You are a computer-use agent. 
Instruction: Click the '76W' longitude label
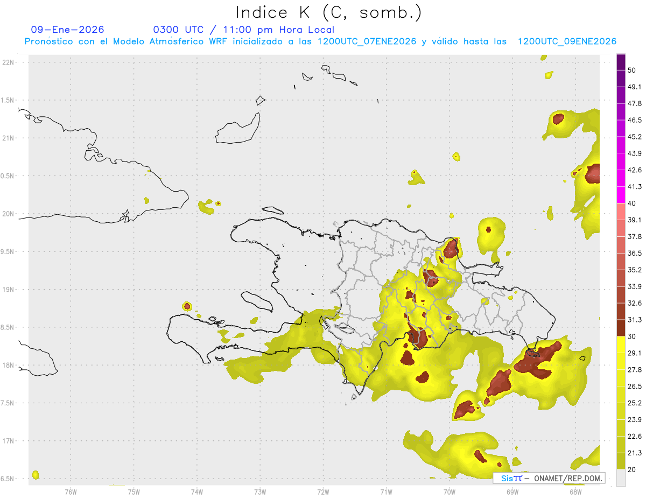(x=71, y=491)
